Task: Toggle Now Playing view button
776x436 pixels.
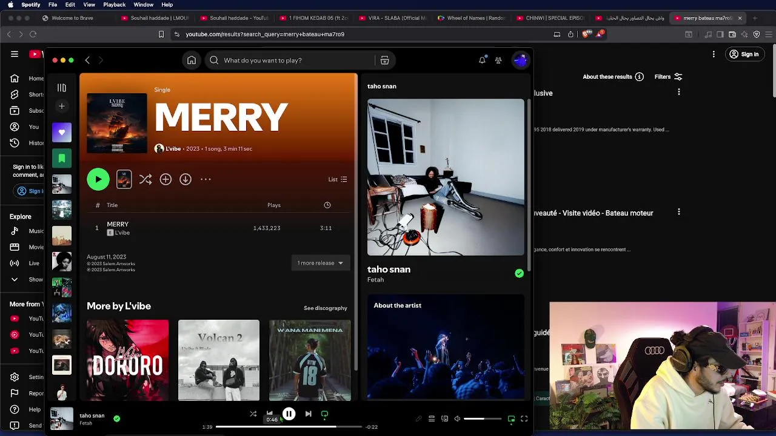Action: click(x=511, y=418)
